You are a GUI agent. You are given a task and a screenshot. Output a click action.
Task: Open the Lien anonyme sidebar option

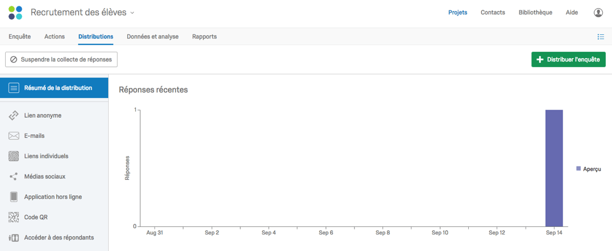54,116
